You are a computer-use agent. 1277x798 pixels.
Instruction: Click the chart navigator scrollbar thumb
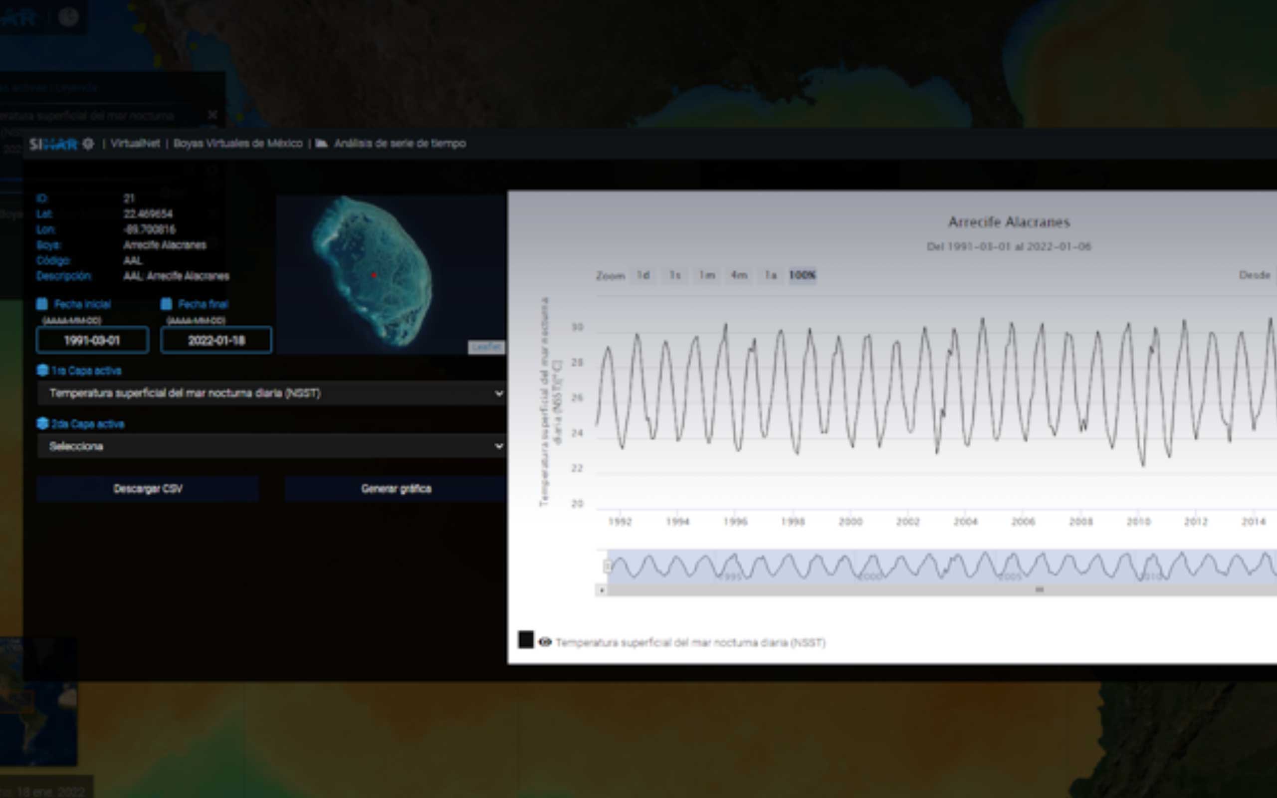tap(1039, 590)
